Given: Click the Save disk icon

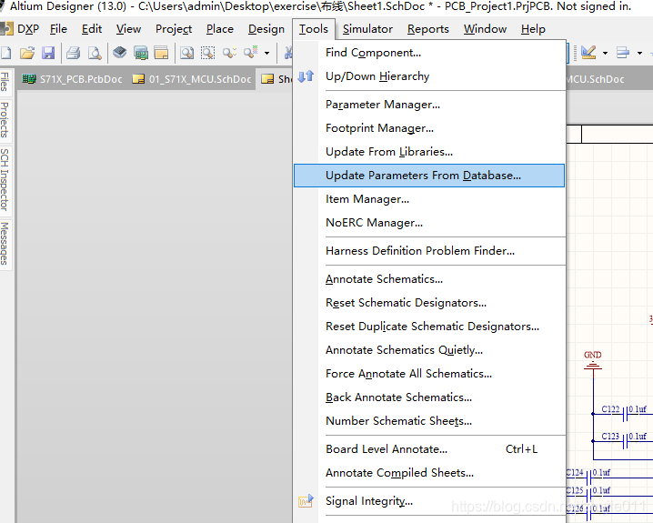Looking at the screenshot, I should click(48, 53).
